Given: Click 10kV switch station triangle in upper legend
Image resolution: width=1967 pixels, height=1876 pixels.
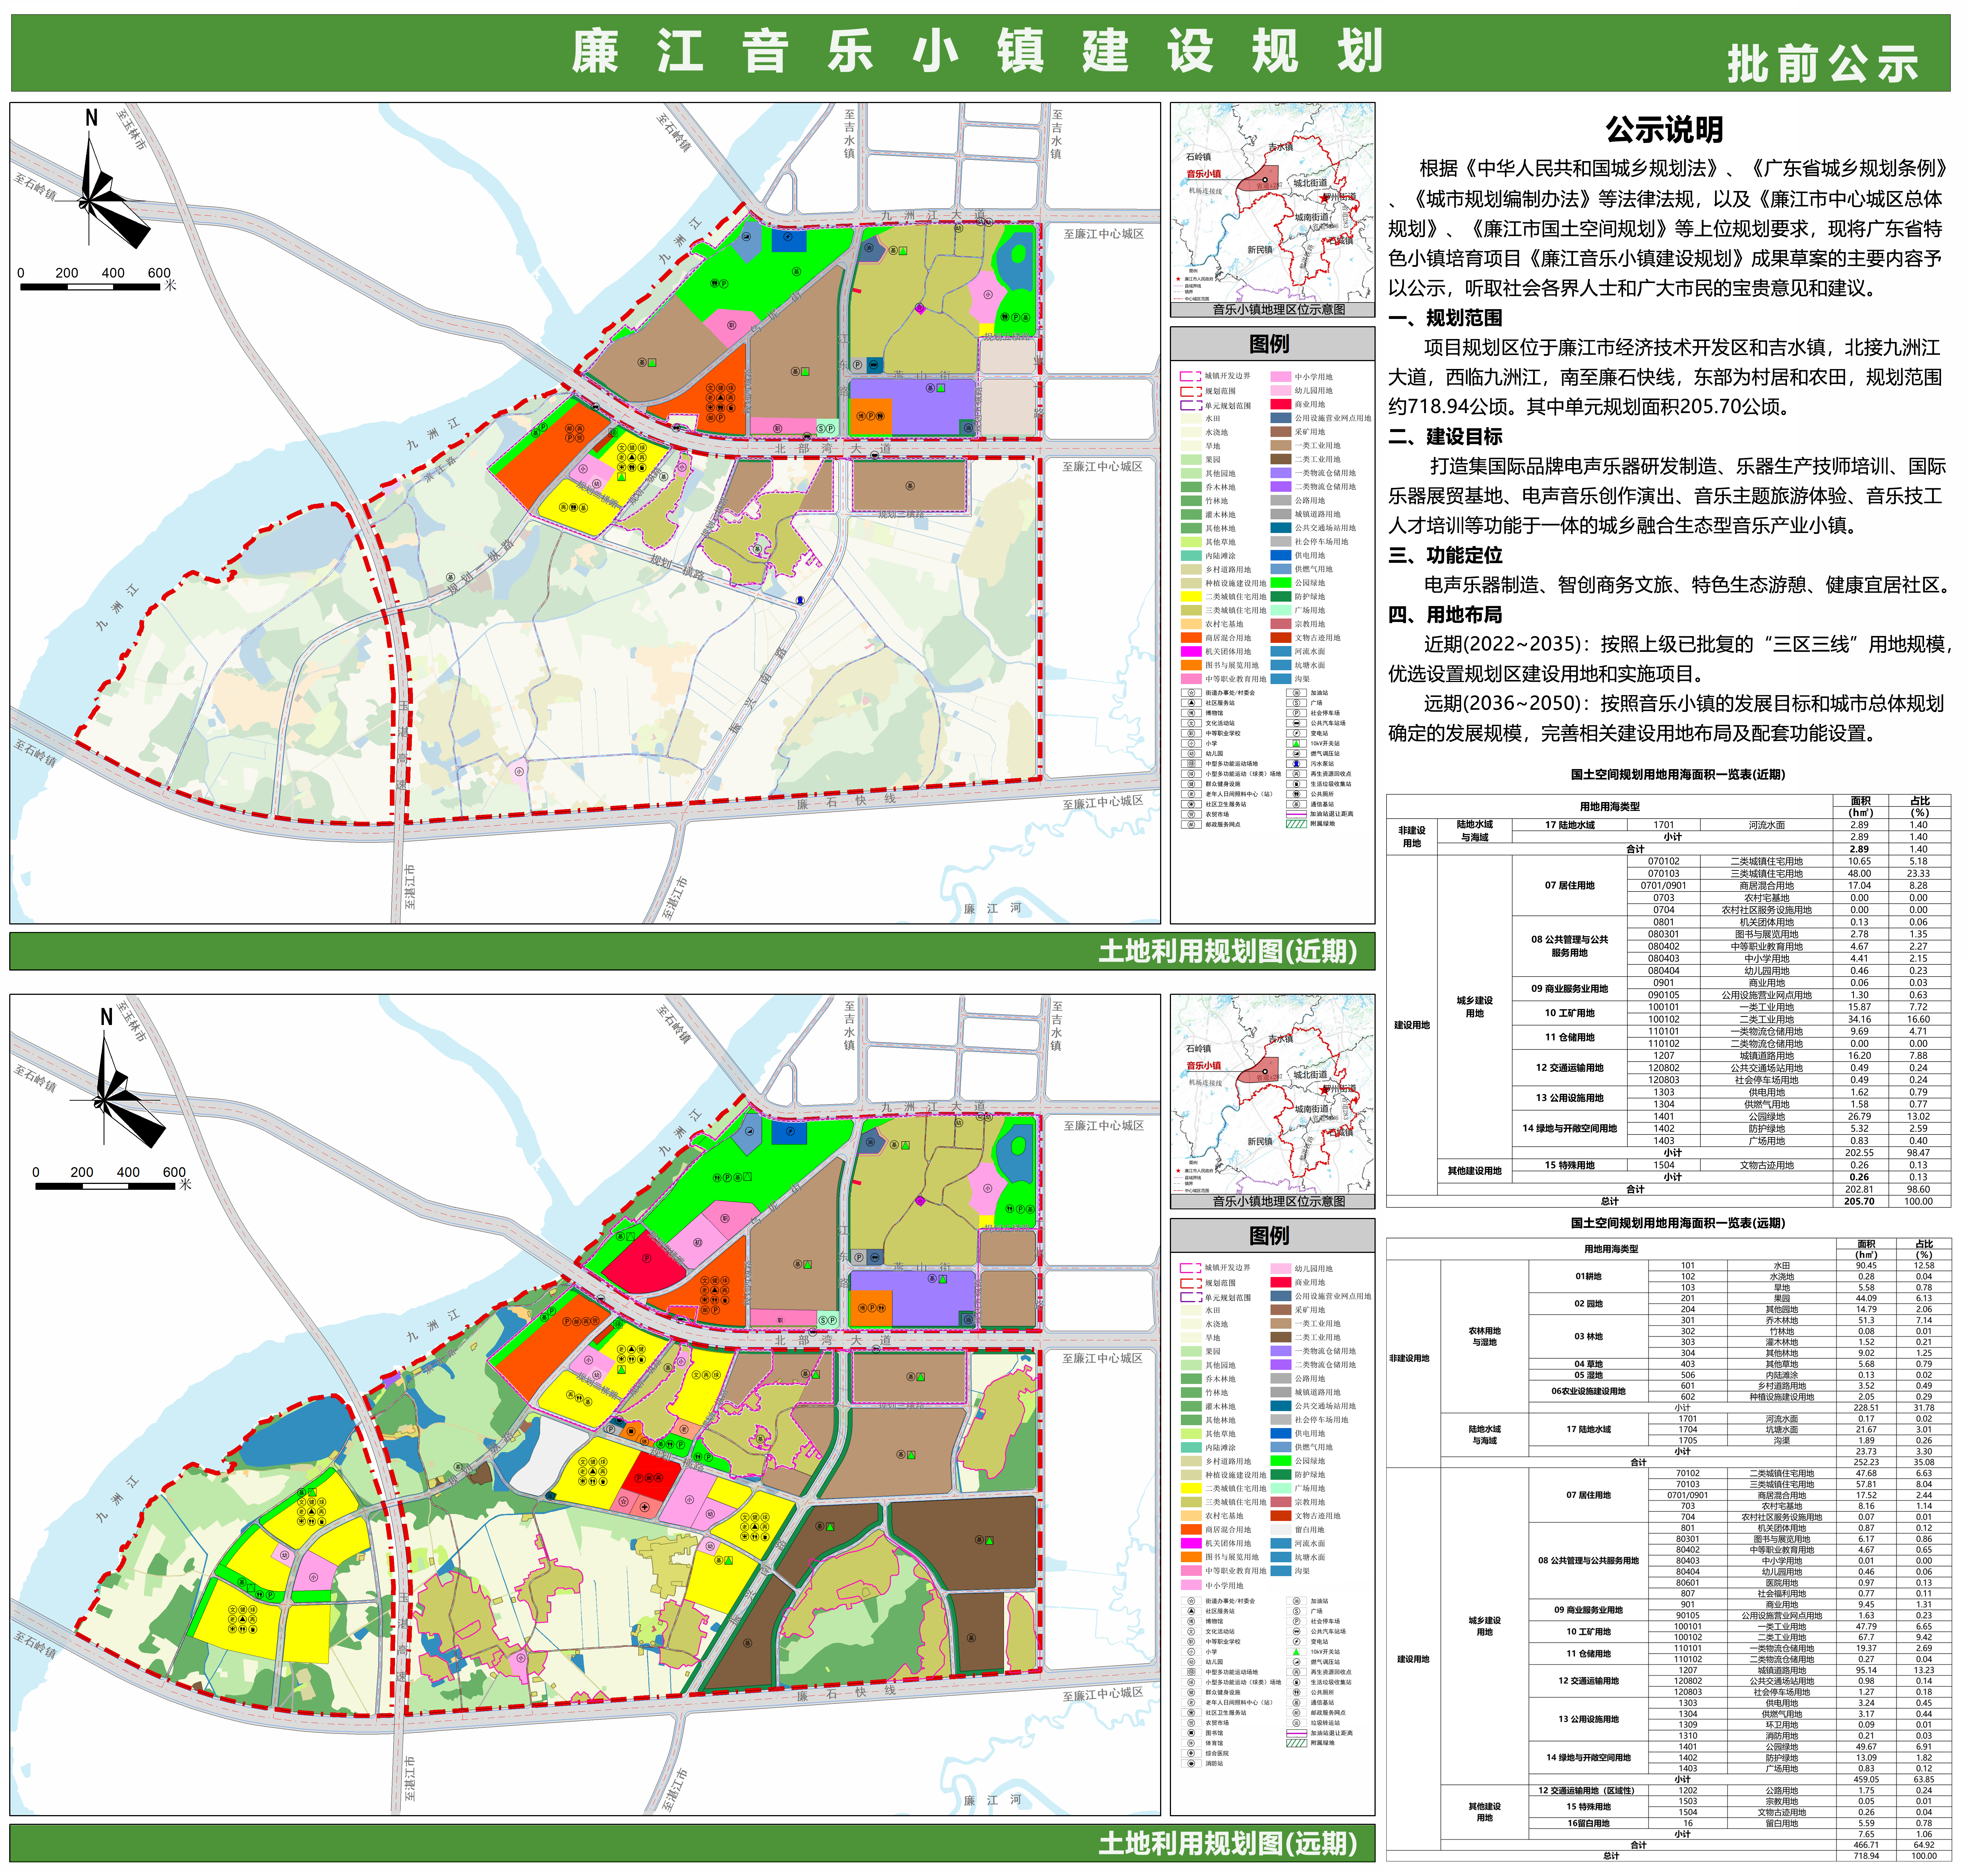Looking at the screenshot, I should click(x=1296, y=744).
